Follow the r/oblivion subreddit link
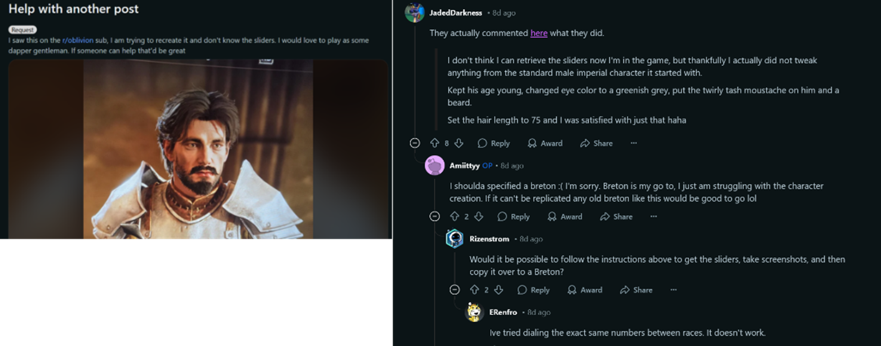The width and height of the screenshot is (881, 346). (x=78, y=40)
